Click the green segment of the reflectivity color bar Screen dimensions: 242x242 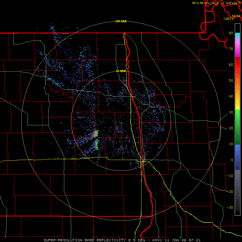(x=237, y=127)
